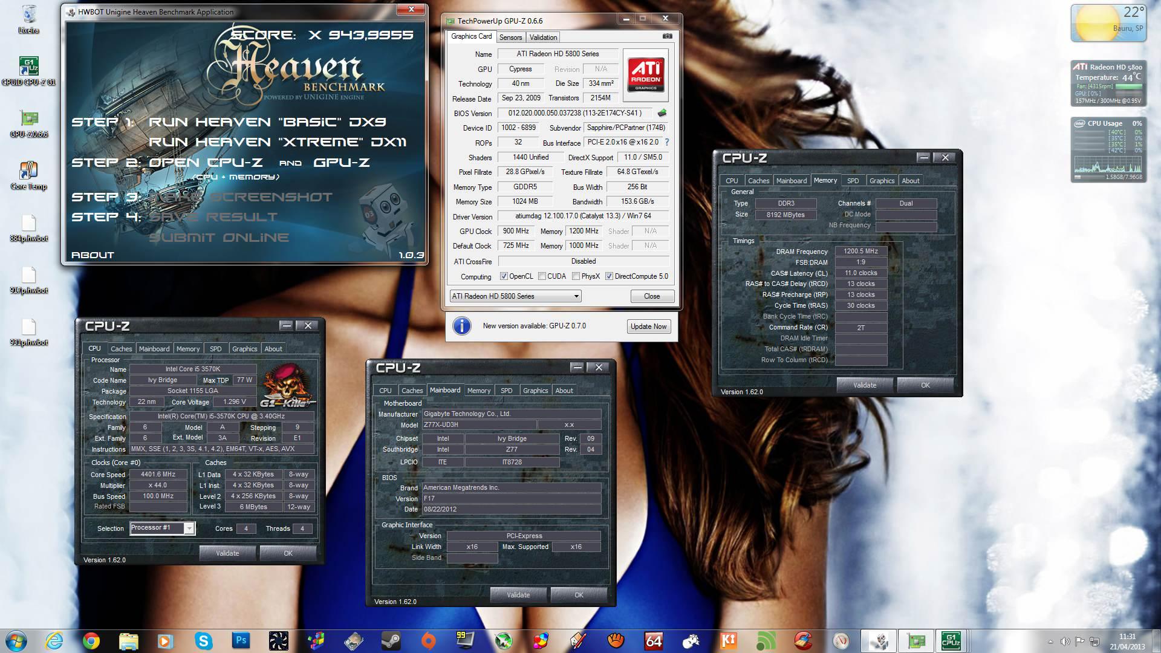Click the BIOS save chip icon in GPU-Z
Viewport: 1161px width, 653px height.
[x=662, y=112]
